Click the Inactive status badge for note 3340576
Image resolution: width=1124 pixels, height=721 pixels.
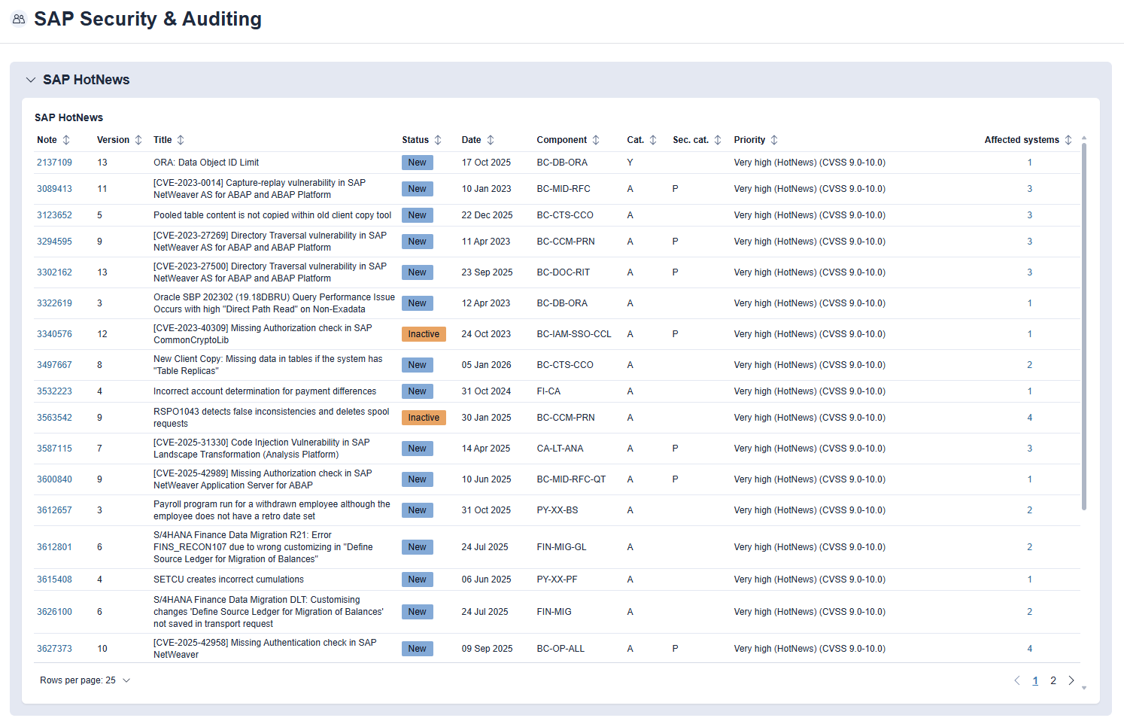[x=424, y=333]
